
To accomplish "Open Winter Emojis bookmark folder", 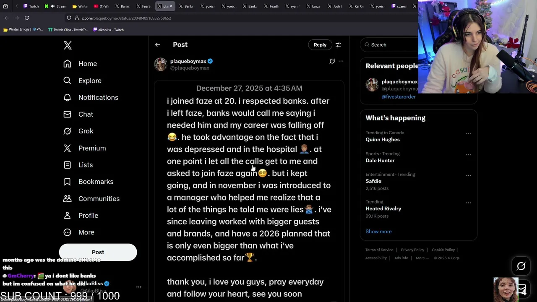I will 23,30.
